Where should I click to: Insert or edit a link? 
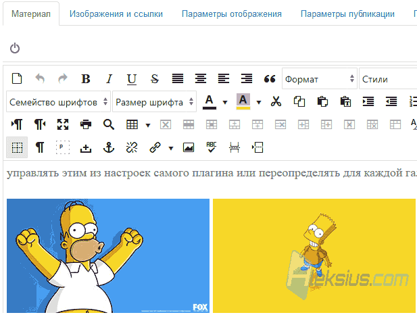(155, 147)
